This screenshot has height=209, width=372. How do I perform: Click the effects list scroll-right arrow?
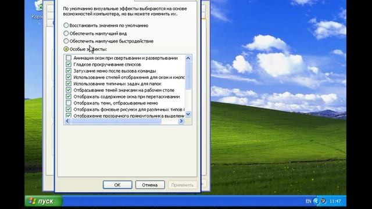(181, 121)
